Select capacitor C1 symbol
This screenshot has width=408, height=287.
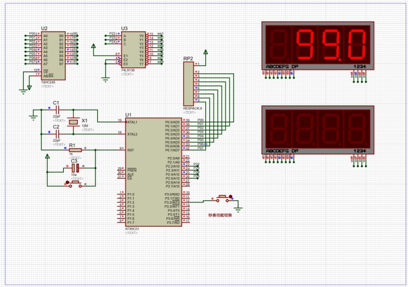pyautogui.click(x=57, y=109)
